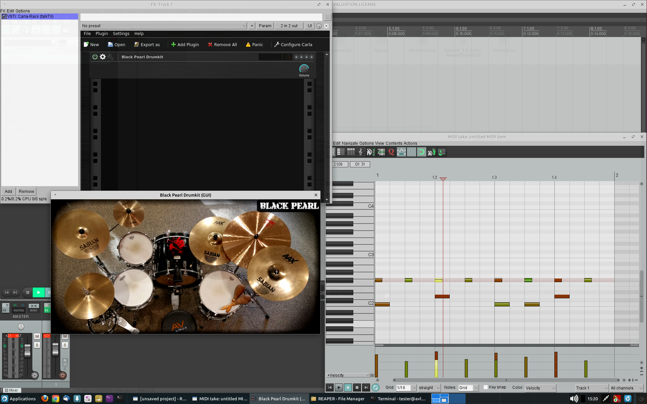Select two-column track list view icon in MIDI editor
Viewport: 647px width, 404px height.
click(341, 152)
